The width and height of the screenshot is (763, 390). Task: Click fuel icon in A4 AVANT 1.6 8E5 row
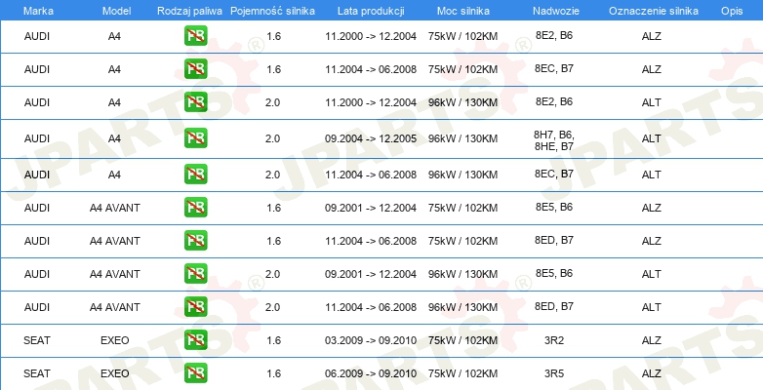pyautogui.click(x=195, y=207)
